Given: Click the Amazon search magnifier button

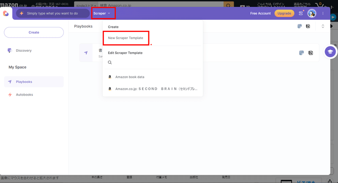Looking at the screenshot, I should [229, 5].
